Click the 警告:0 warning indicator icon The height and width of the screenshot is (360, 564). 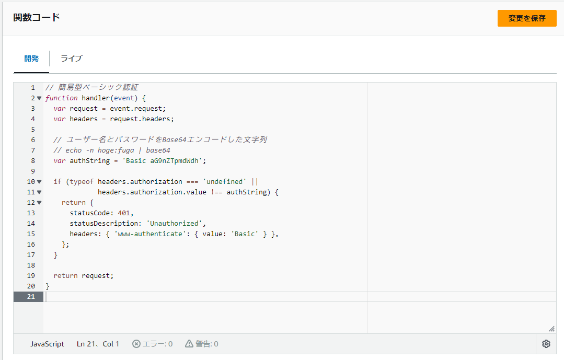[x=189, y=343]
